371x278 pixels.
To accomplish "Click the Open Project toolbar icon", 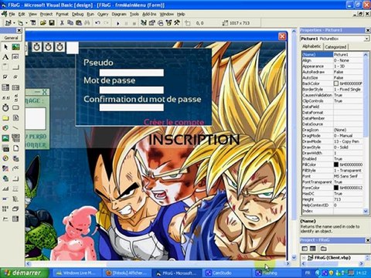I will (x=43, y=23).
